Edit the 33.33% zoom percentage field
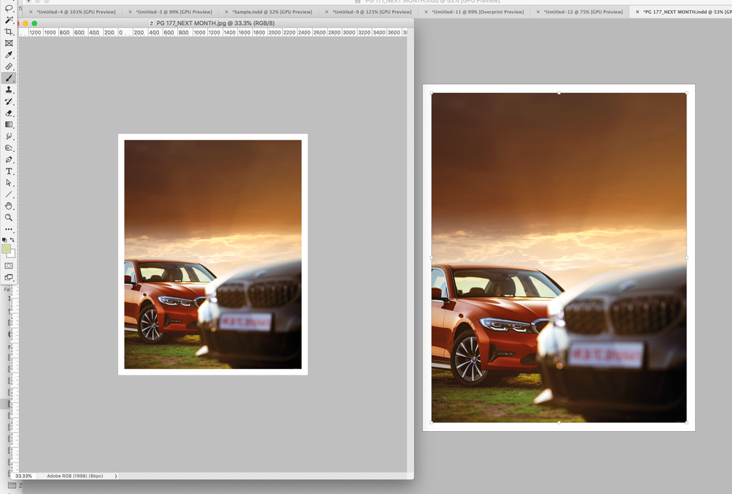The height and width of the screenshot is (494, 732). 22,476
